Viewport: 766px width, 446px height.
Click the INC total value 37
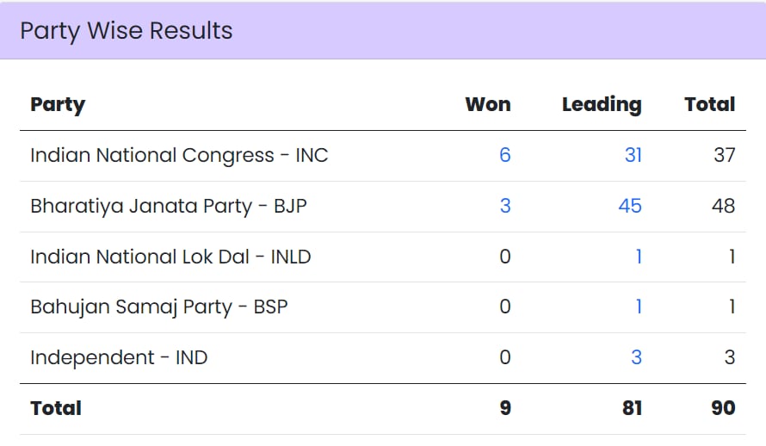724,156
